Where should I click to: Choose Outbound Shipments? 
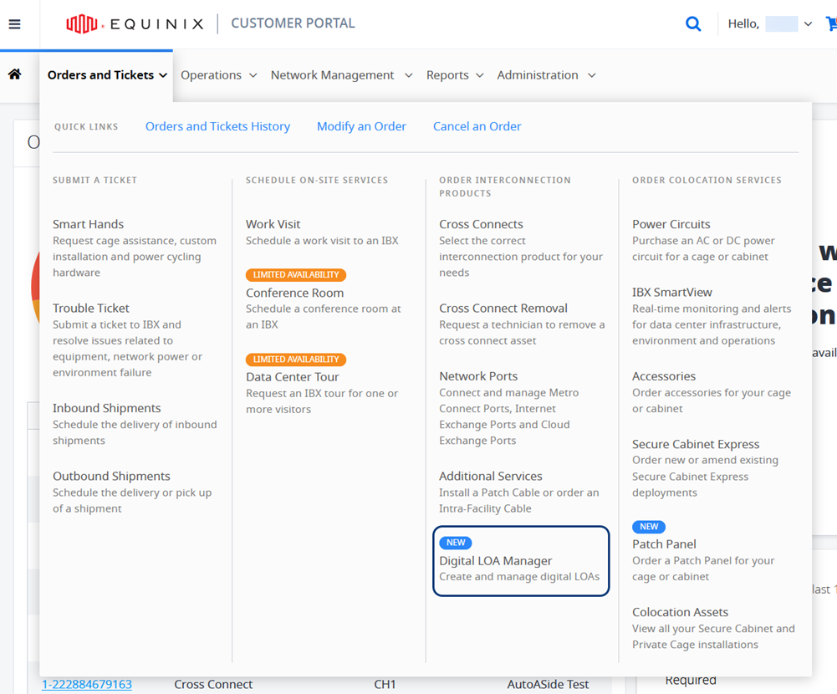[111, 476]
